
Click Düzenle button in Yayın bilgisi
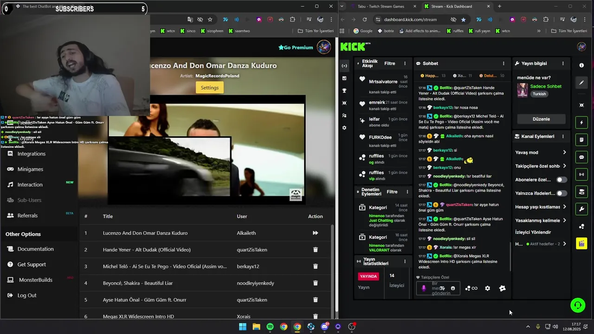(541, 119)
